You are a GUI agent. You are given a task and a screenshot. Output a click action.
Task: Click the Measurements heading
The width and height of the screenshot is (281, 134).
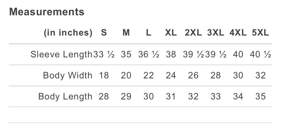click(47, 12)
